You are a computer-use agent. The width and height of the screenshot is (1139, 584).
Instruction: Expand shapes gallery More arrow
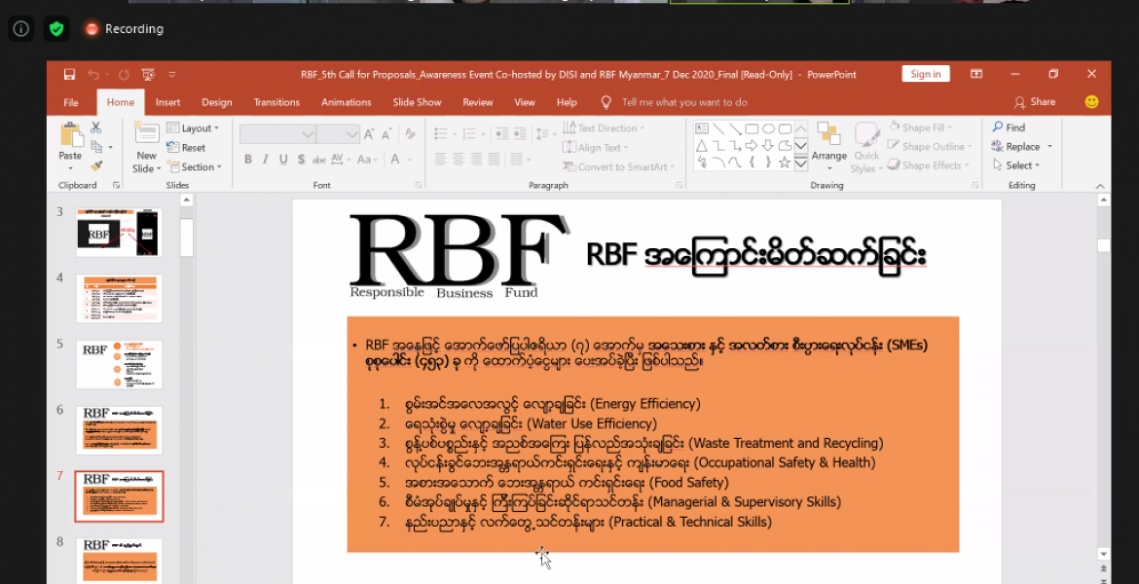coord(800,164)
